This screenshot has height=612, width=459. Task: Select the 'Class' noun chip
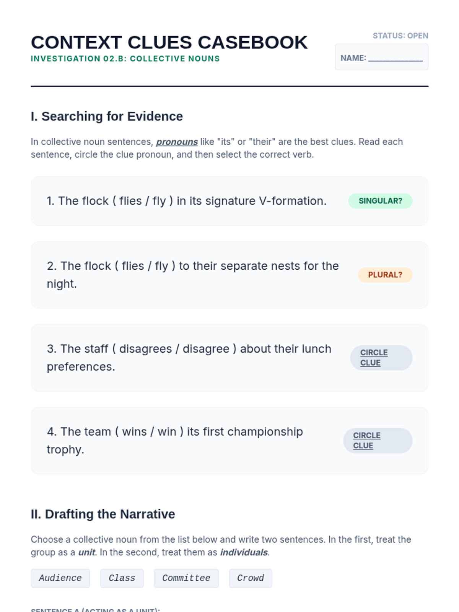tap(122, 578)
